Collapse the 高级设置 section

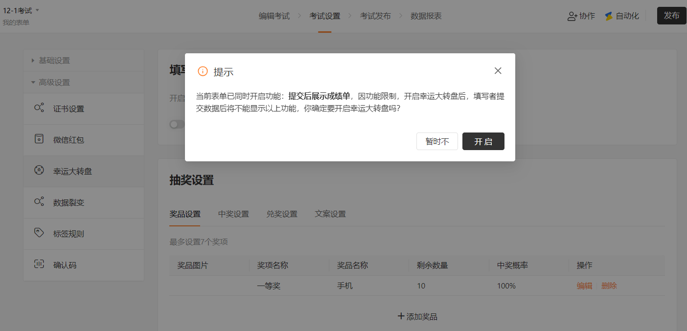click(x=84, y=82)
